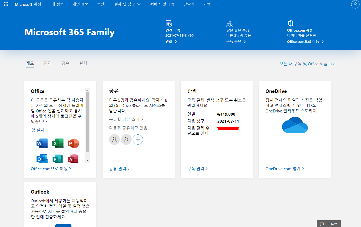Screen dimensions: 361x227
Task: Click the Office card scrollbar thumb
Action: (87, 123)
